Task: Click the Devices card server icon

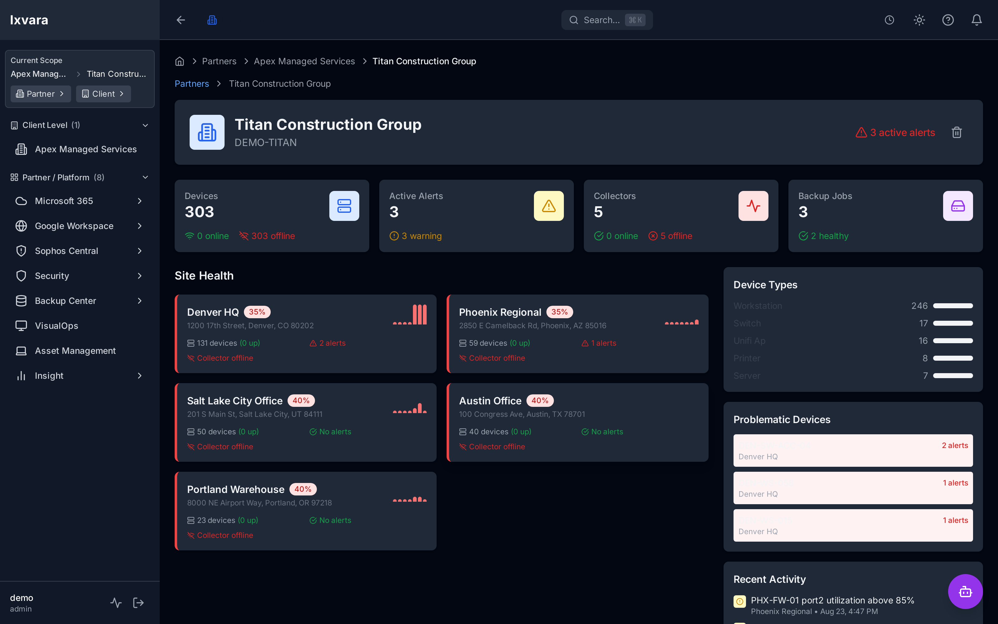Action: point(344,206)
